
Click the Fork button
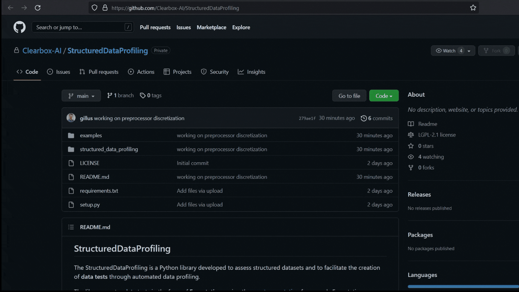496,51
